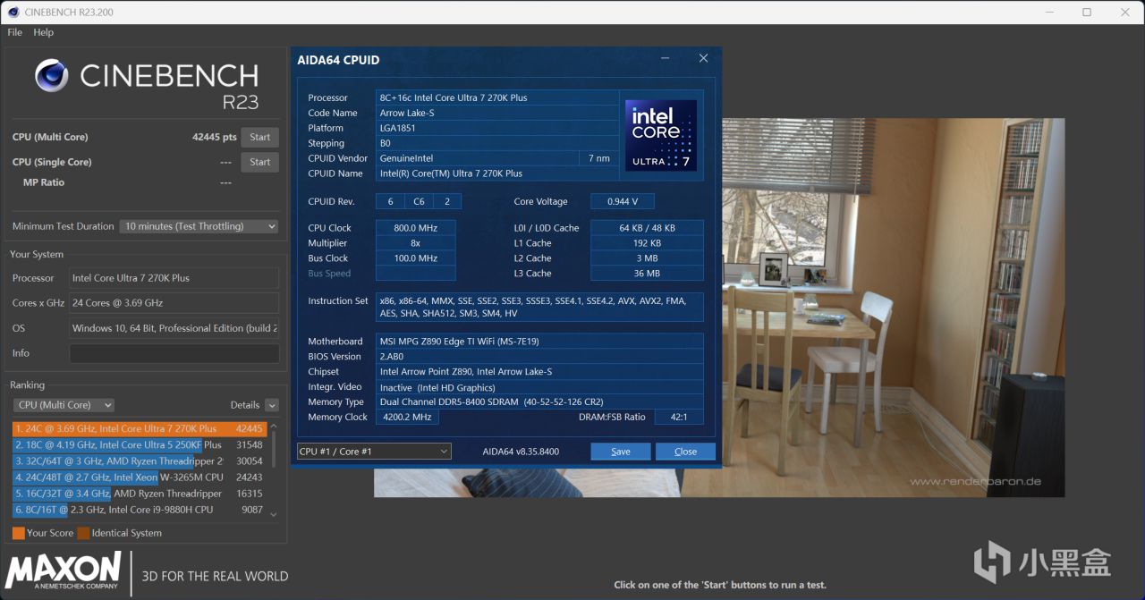Open the CPU #1 / Core #1 dropdown
The height and width of the screenshot is (600, 1145).
tap(374, 452)
